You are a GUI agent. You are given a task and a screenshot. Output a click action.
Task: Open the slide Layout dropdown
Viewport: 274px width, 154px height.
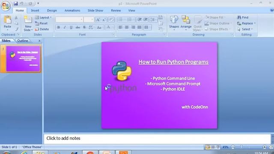(x=43, y=17)
